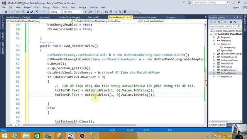The image size is (247, 139).
Task: Open the Tools menu
Action: [x=64, y=7]
